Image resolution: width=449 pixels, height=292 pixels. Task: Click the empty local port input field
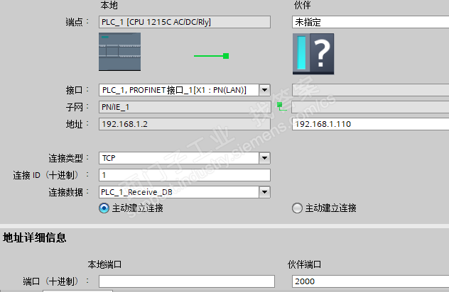tap(187, 281)
